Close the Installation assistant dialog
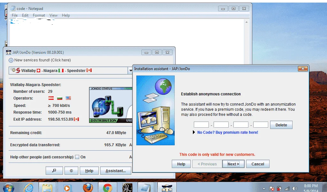The height and width of the screenshot is (192, 327). click(x=303, y=68)
